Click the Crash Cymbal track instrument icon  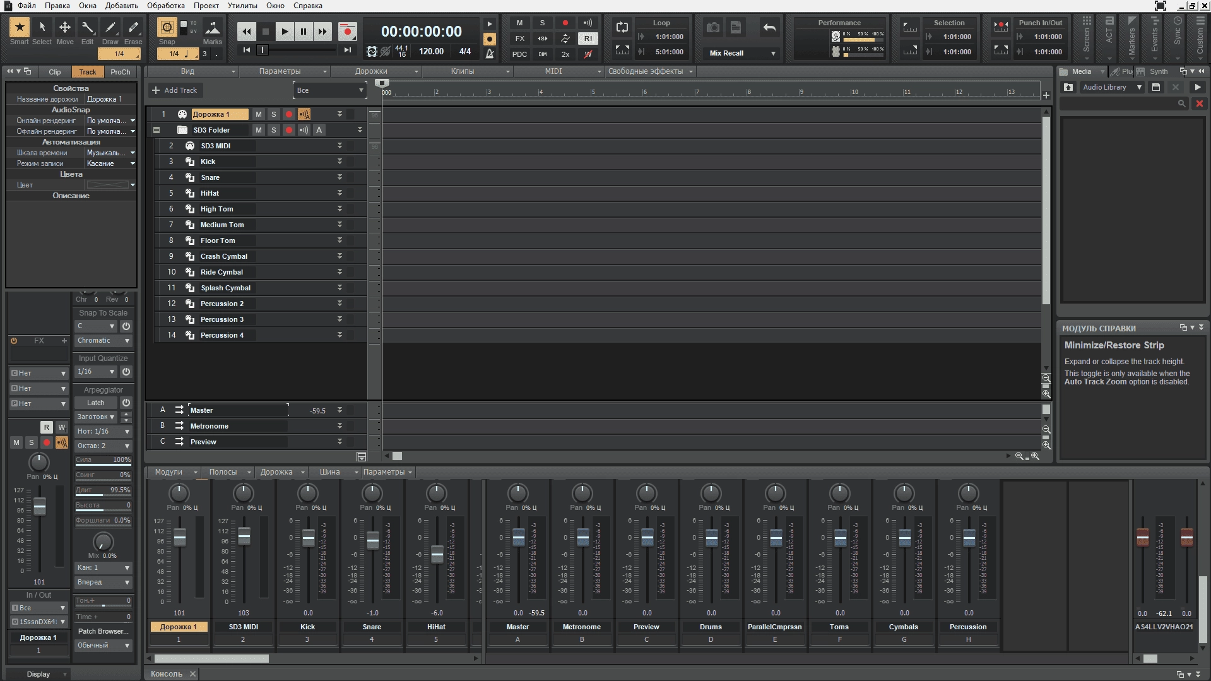189,256
